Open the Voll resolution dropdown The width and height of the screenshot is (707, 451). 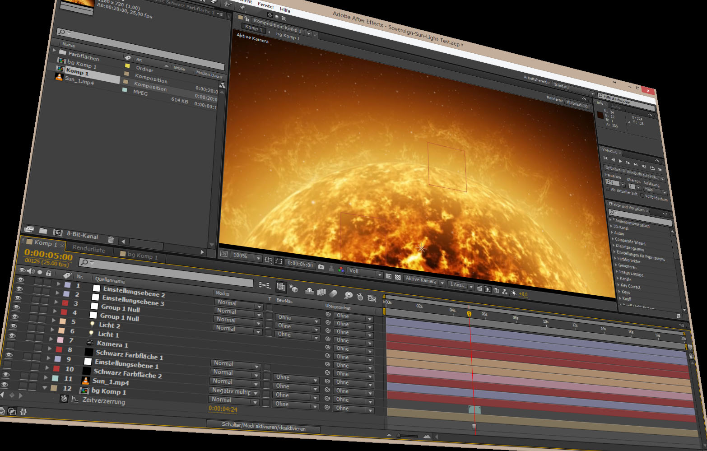coord(365,272)
